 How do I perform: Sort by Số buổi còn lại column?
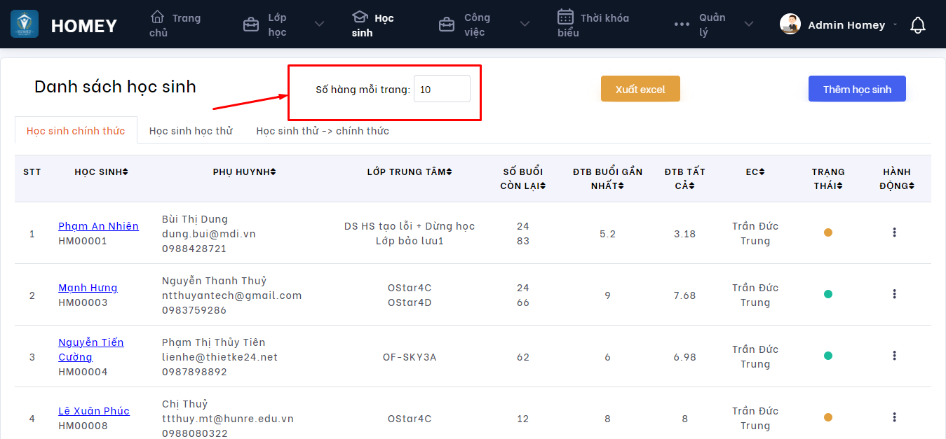click(522, 179)
